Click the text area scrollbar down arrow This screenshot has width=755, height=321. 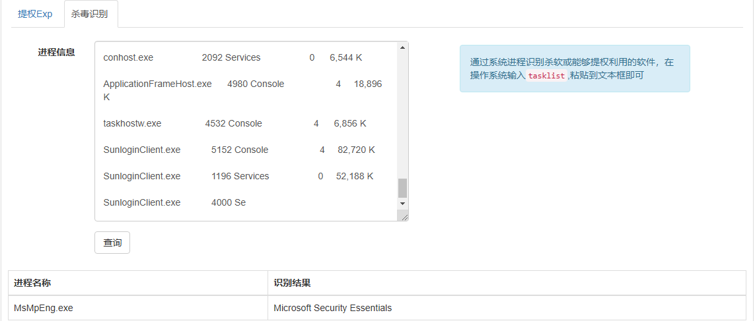click(x=402, y=203)
